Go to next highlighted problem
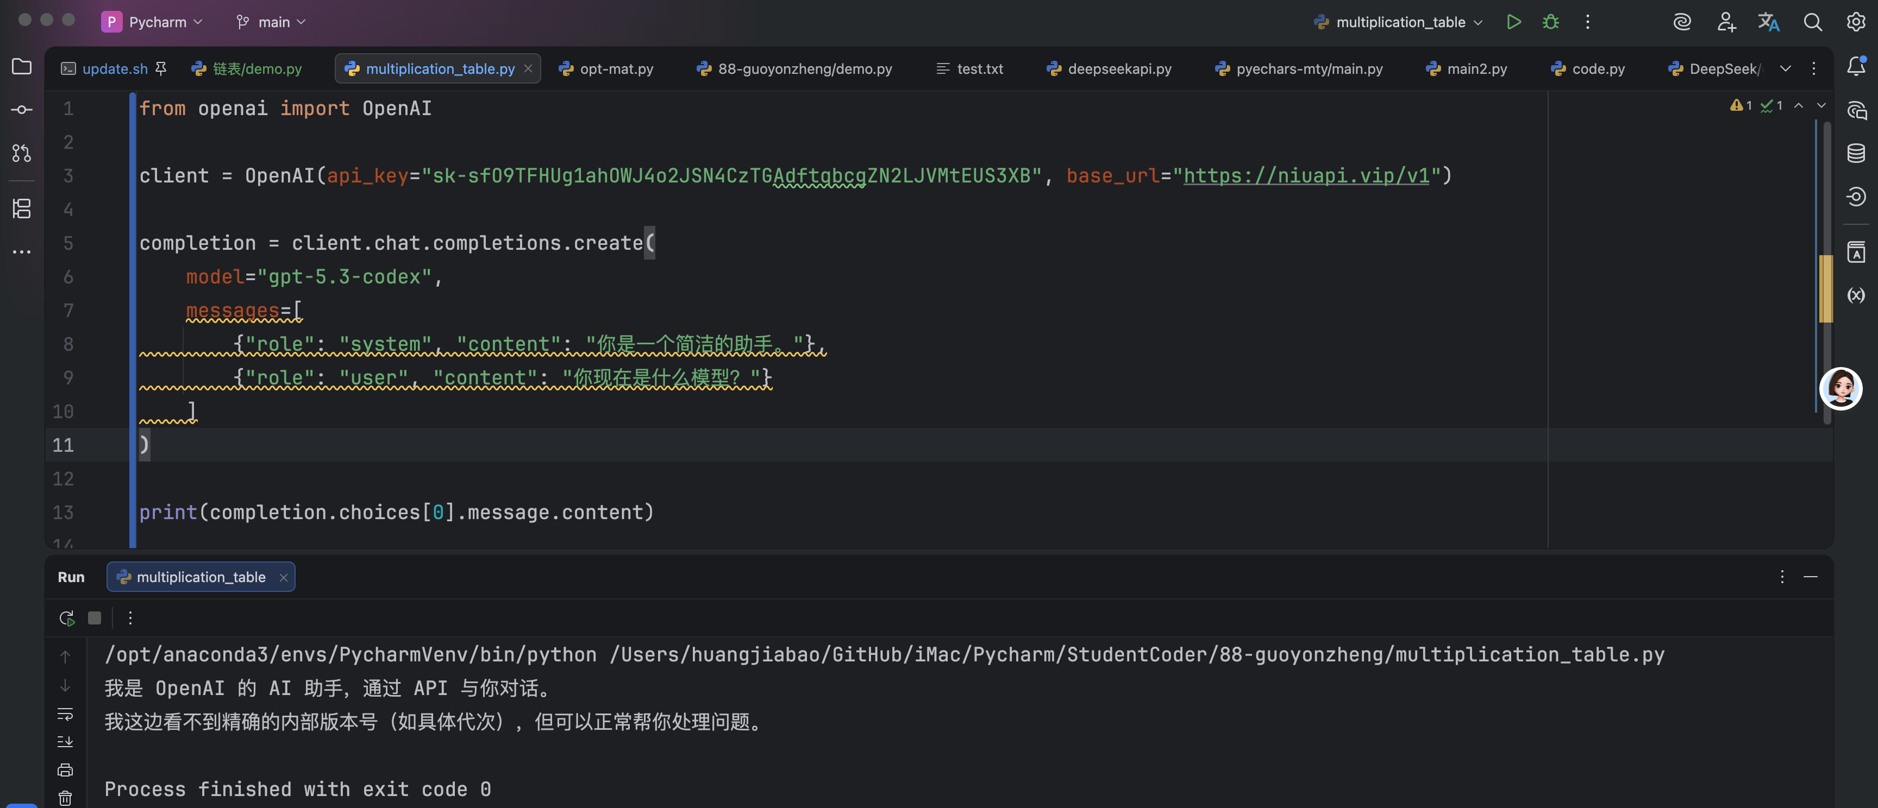The height and width of the screenshot is (808, 1878). (1821, 106)
